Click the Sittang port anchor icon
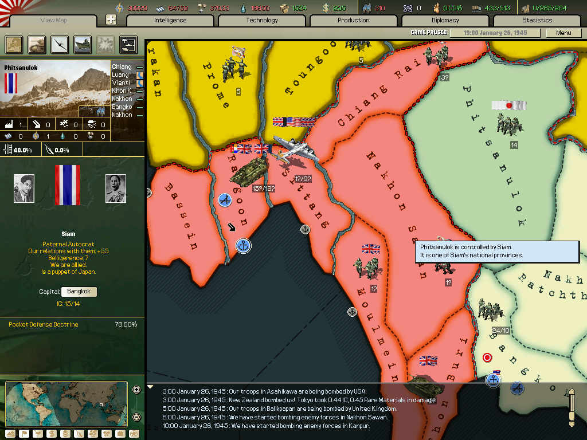This screenshot has height=440, width=587. pos(306,229)
